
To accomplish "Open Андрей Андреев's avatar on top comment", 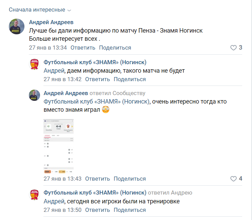I will 17,26.
